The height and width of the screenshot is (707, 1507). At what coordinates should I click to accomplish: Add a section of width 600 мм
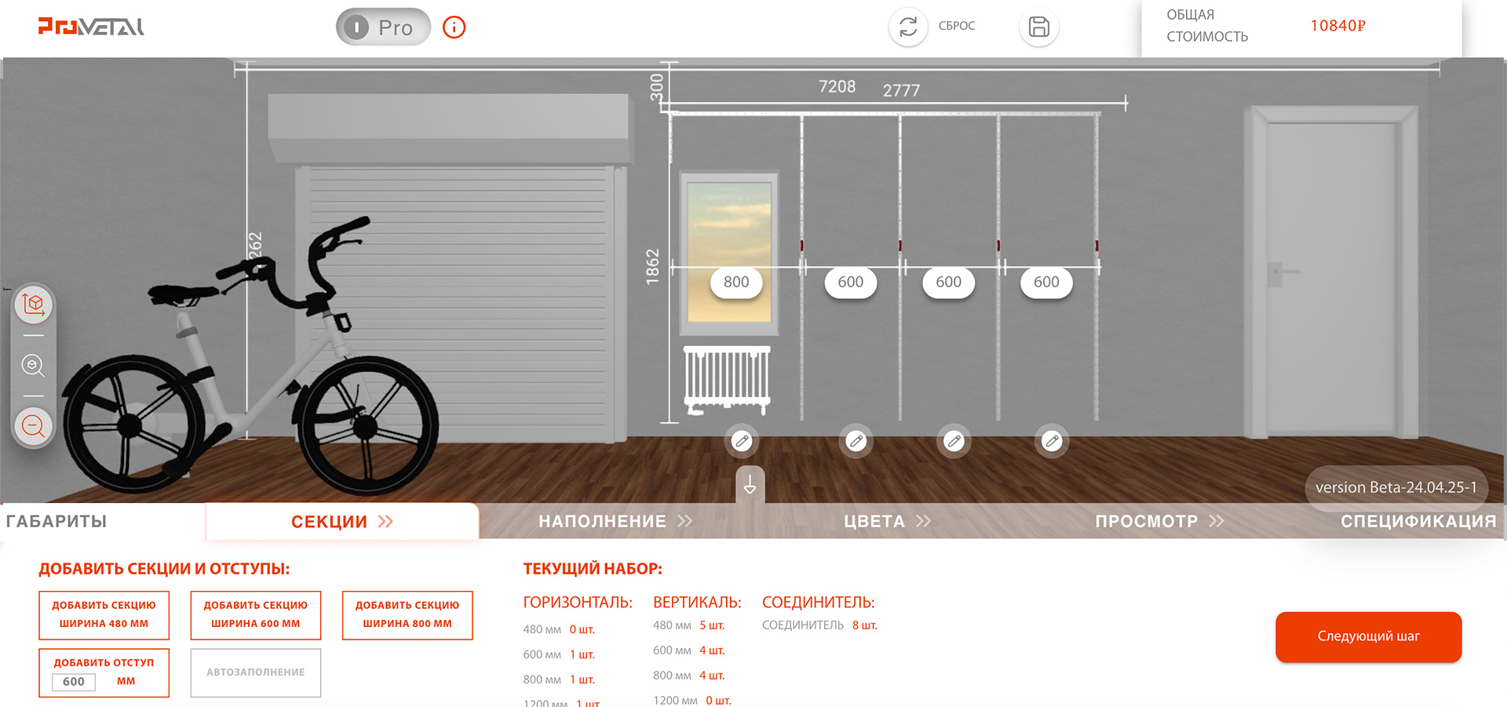pyautogui.click(x=256, y=615)
